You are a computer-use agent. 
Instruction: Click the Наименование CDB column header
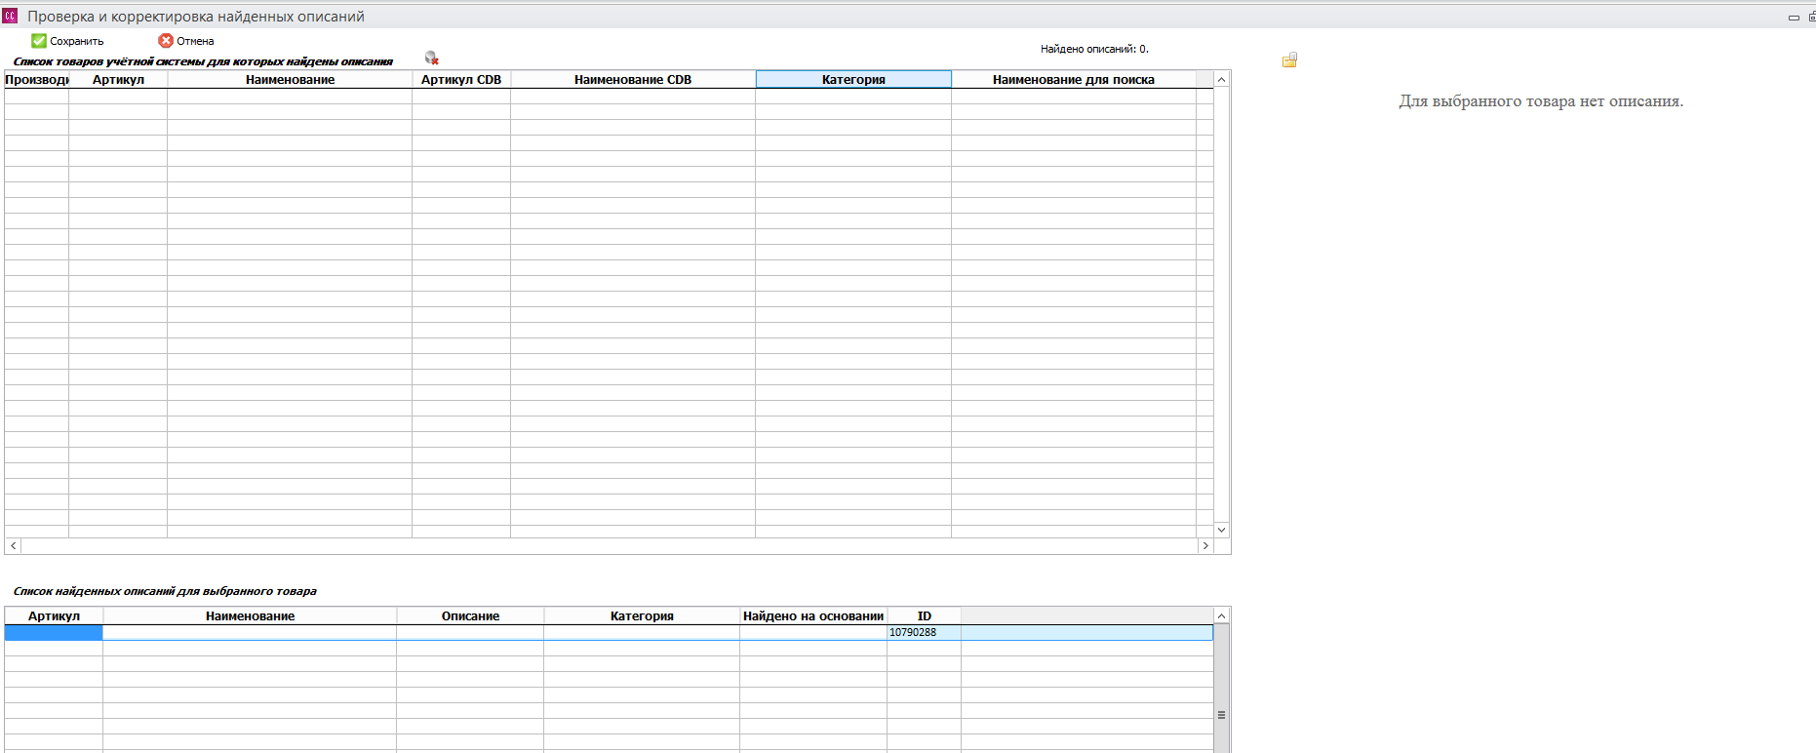(633, 80)
